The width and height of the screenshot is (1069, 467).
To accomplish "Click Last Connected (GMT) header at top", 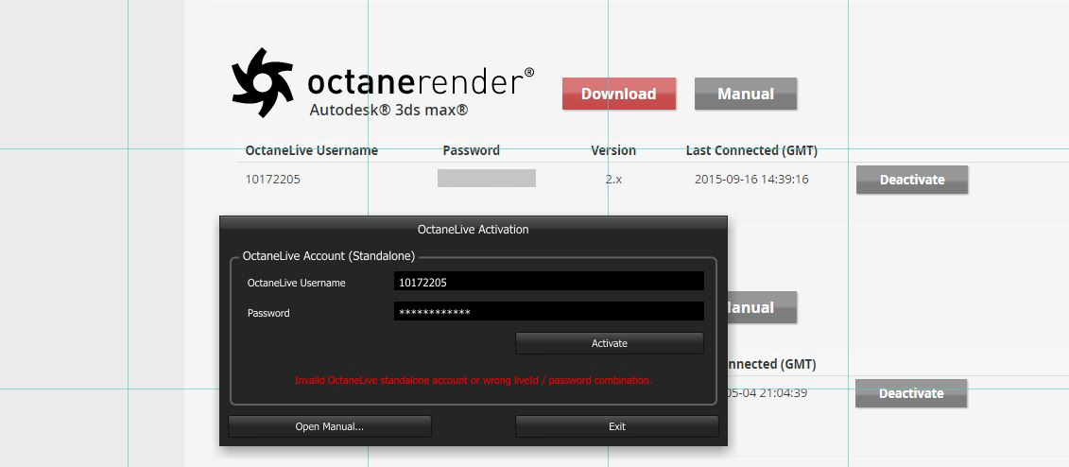I will point(751,150).
